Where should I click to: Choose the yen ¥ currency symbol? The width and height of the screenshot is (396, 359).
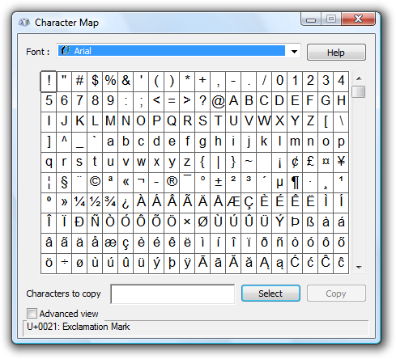point(341,162)
